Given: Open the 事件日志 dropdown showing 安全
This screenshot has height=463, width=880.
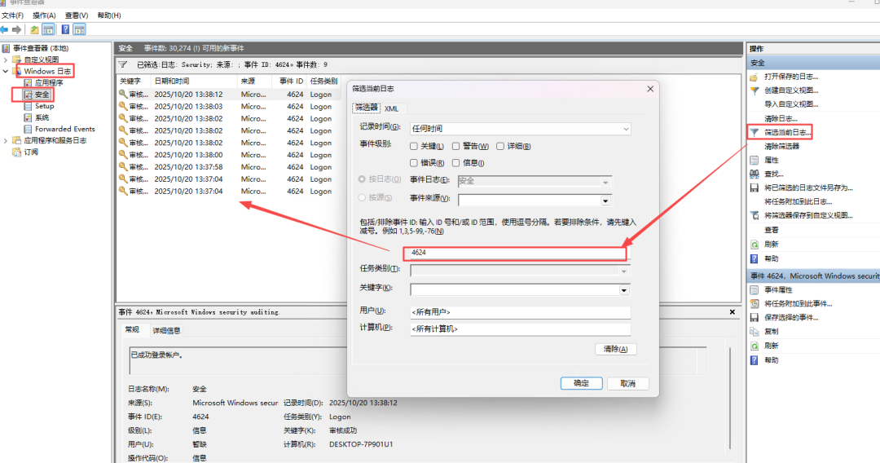Looking at the screenshot, I should [535, 181].
